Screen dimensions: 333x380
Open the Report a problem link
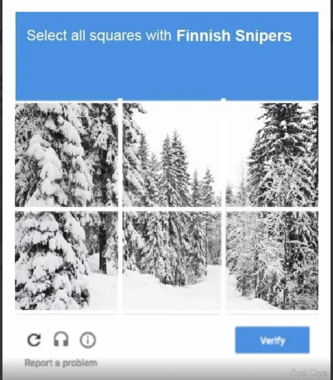click(x=61, y=363)
